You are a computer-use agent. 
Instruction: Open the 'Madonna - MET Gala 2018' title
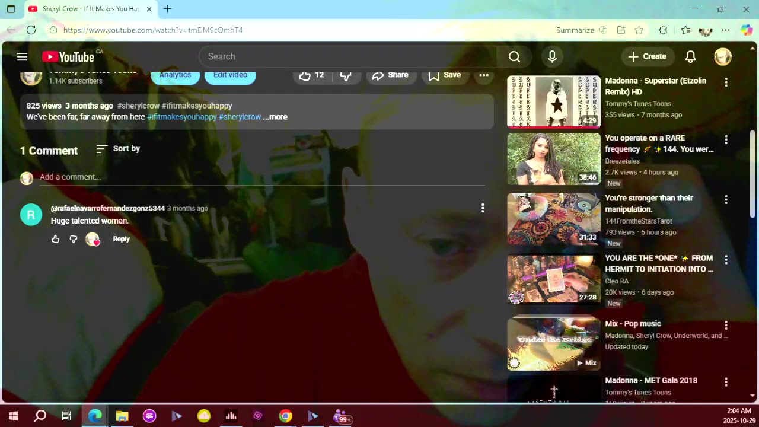(x=651, y=380)
